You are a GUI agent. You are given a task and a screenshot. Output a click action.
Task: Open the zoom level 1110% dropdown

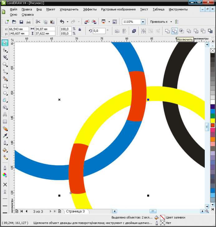(143, 22)
